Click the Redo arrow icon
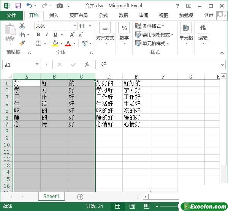This screenshot has height=211, width=228. coord(44,6)
